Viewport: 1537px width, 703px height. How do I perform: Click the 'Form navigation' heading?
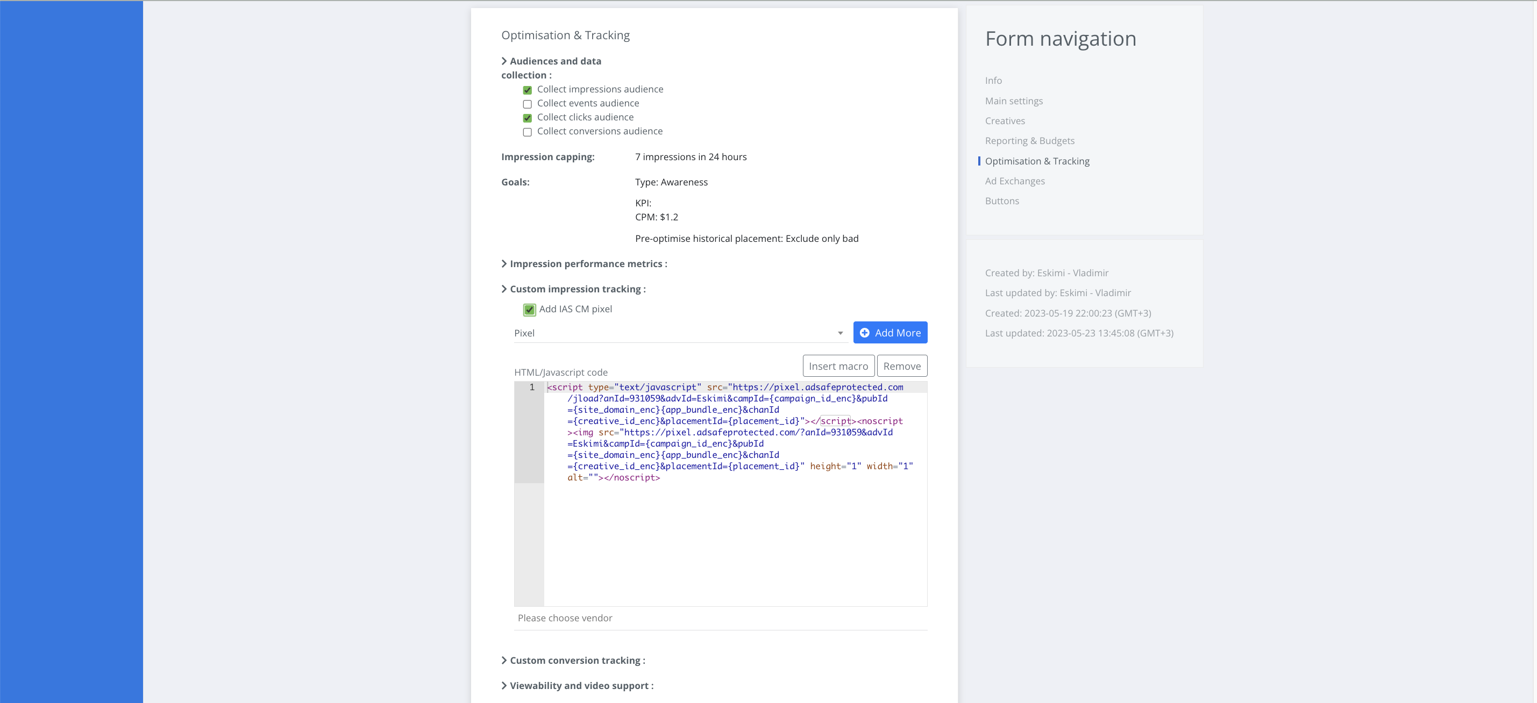click(x=1061, y=39)
